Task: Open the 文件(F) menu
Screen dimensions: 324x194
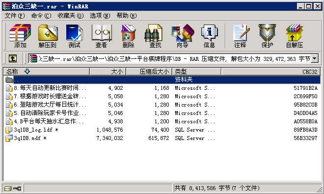Action: point(14,16)
